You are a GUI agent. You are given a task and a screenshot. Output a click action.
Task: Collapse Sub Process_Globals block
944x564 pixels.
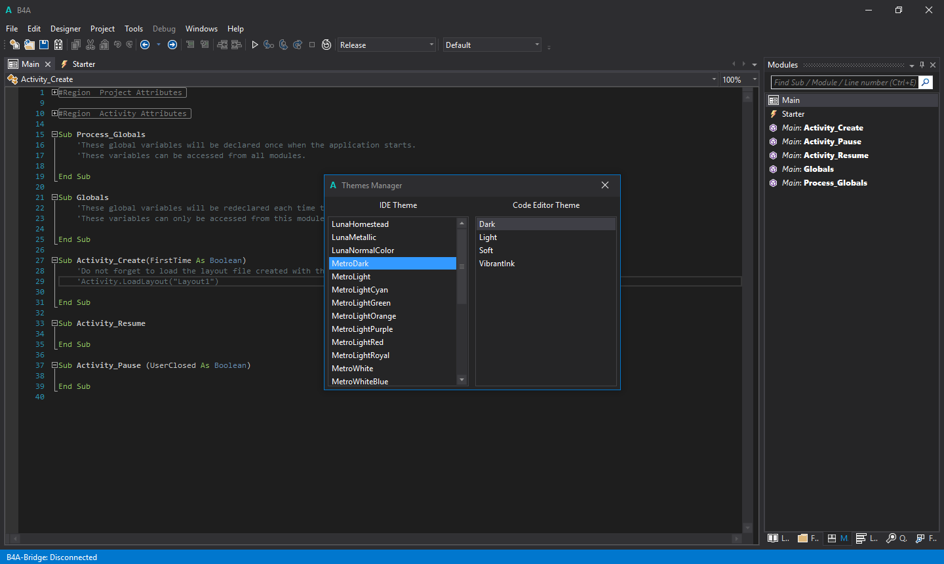coord(54,134)
